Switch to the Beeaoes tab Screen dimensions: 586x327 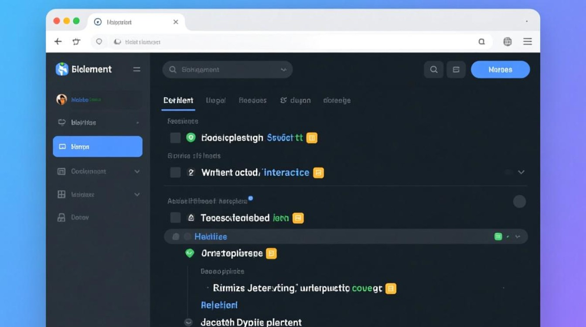(x=253, y=100)
